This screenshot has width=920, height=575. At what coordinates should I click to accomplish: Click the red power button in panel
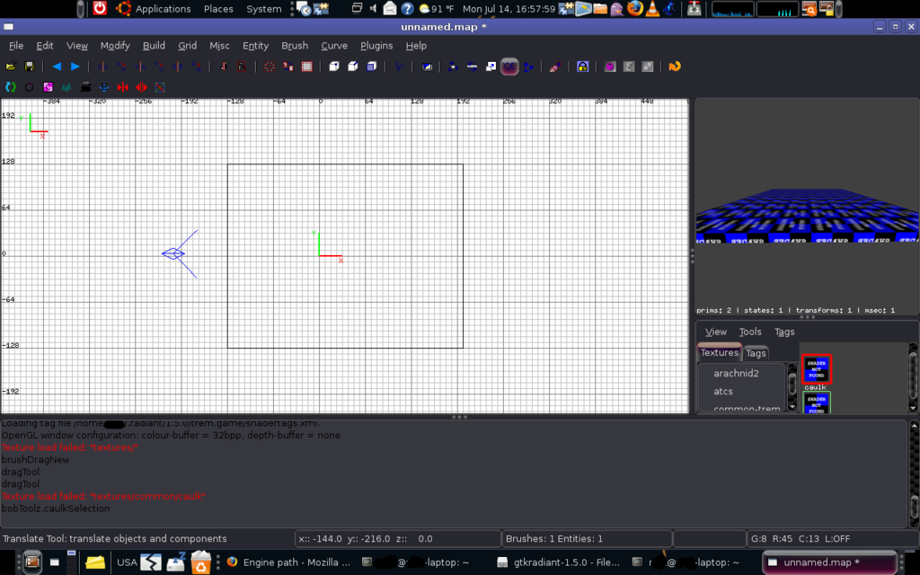tap(100, 8)
